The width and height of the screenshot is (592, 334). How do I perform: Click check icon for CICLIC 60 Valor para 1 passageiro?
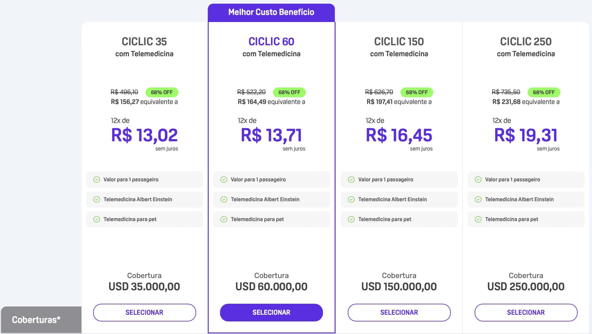click(224, 180)
